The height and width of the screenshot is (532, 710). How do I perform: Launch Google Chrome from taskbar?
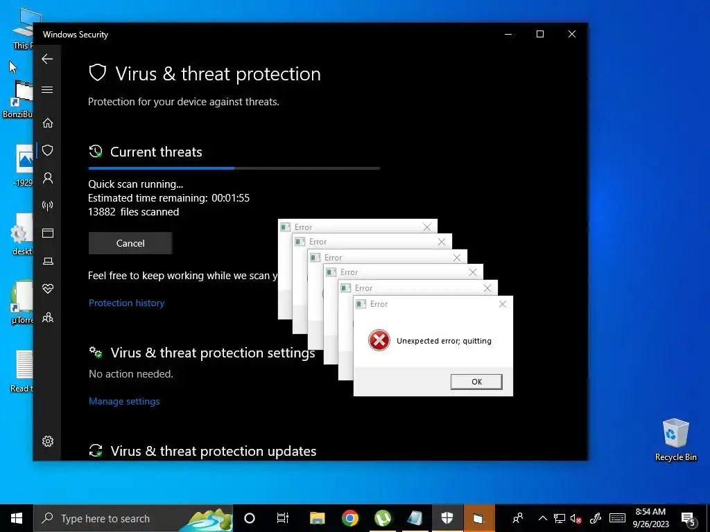[x=350, y=518]
